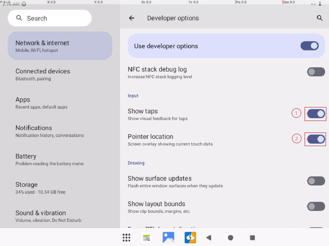Open the Battery settings section
Image resolution: width=329 pixels, height=246 pixels.
[60, 159]
